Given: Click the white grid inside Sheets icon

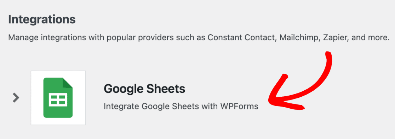Looking at the screenshot, I should pyautogui.click(x=58, y=100).
